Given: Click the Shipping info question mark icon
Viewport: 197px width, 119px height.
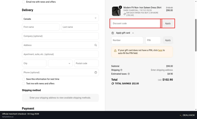Looking at the screenshot, I should [x=121, y=70].
